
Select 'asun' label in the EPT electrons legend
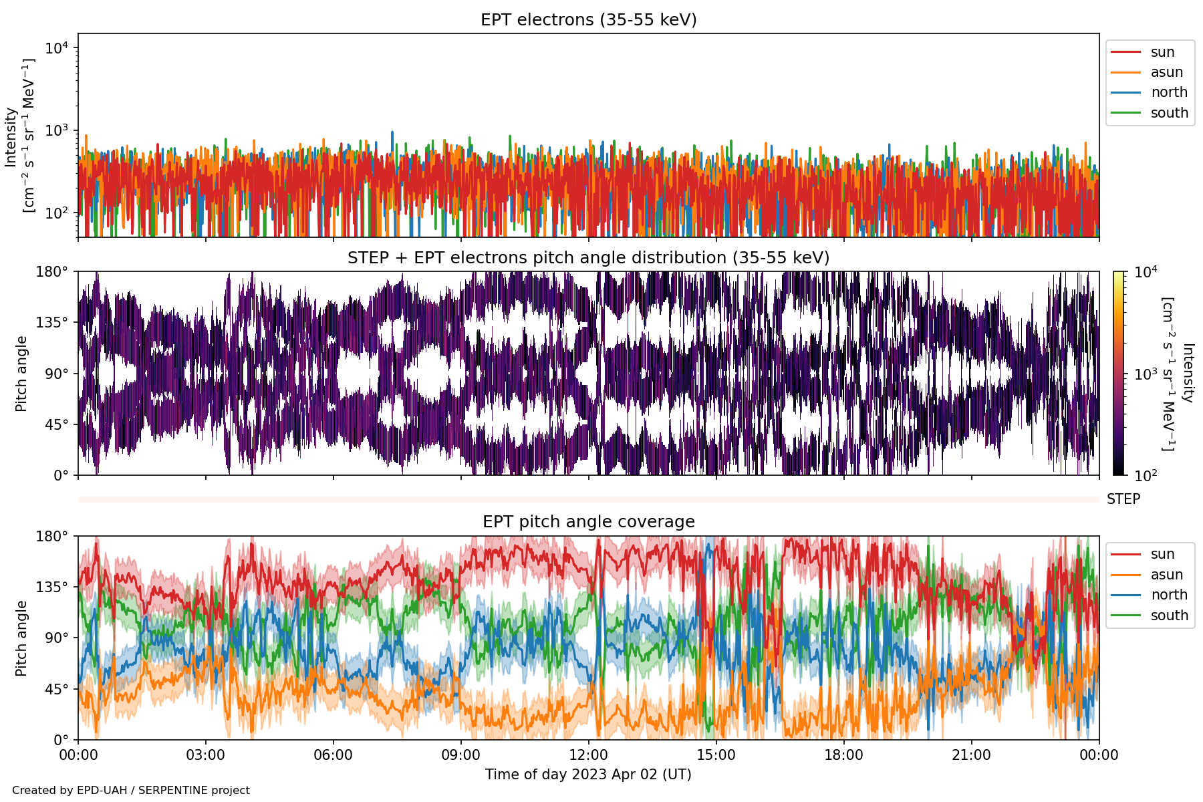pyautogui.click(x=1167, y=72)
